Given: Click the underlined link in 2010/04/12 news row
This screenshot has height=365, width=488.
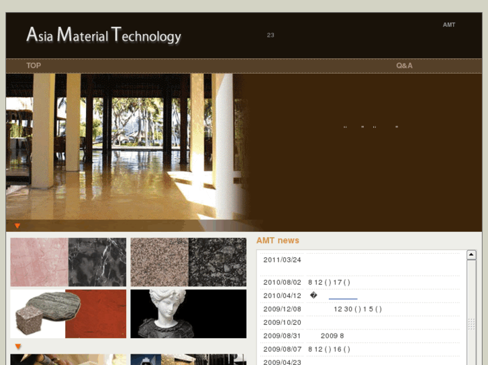Looking at the screenshot, I should point(343,296).
